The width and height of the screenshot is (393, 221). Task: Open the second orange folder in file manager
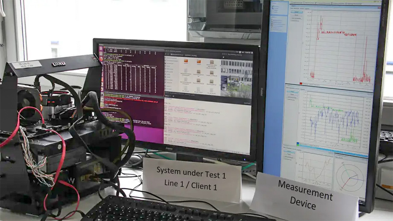click(199, 62)
